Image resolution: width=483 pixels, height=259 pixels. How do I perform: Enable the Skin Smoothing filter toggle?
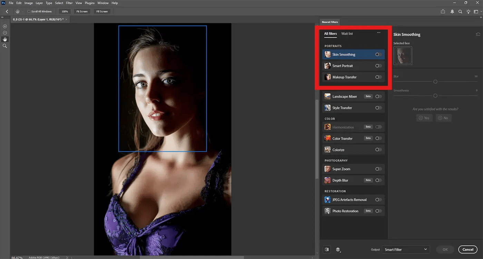(x=378, y=54)
